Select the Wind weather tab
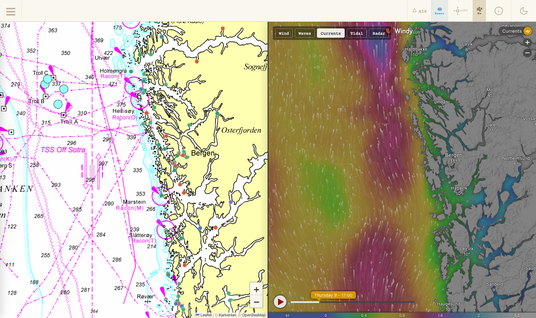This screenshot has height=318, width=536. coord(284,33)
